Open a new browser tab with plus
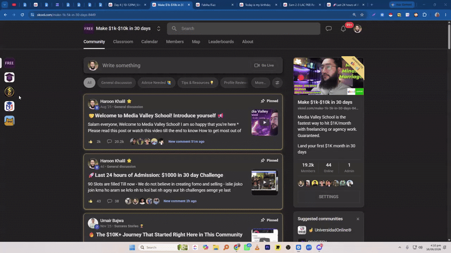451x253 pixels. (372, 4)
